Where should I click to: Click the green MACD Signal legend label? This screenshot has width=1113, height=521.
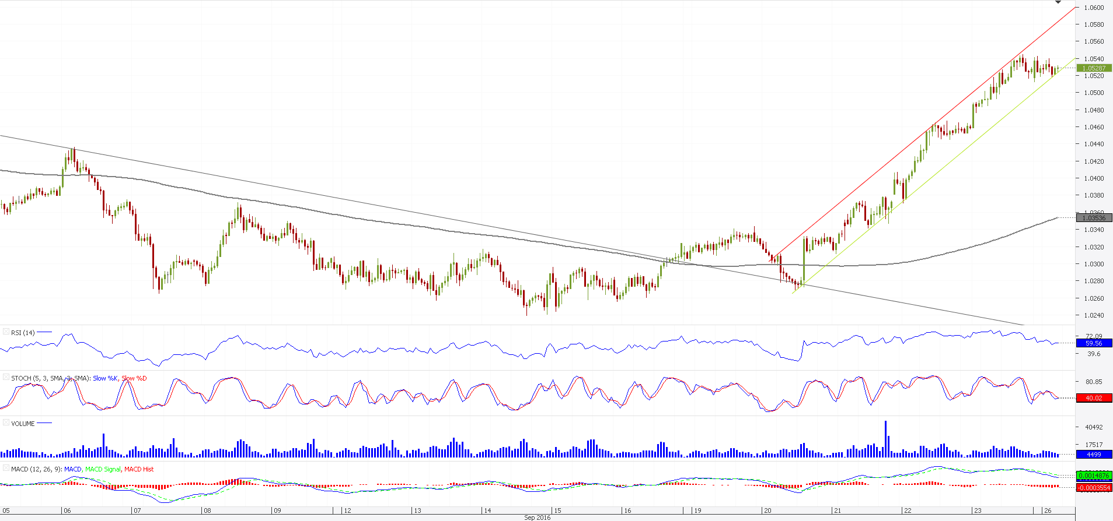[103, 469]
